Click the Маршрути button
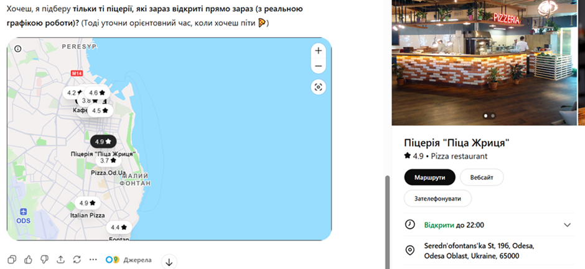Viewport: 585px width, 269px height. tap(429, 177)
